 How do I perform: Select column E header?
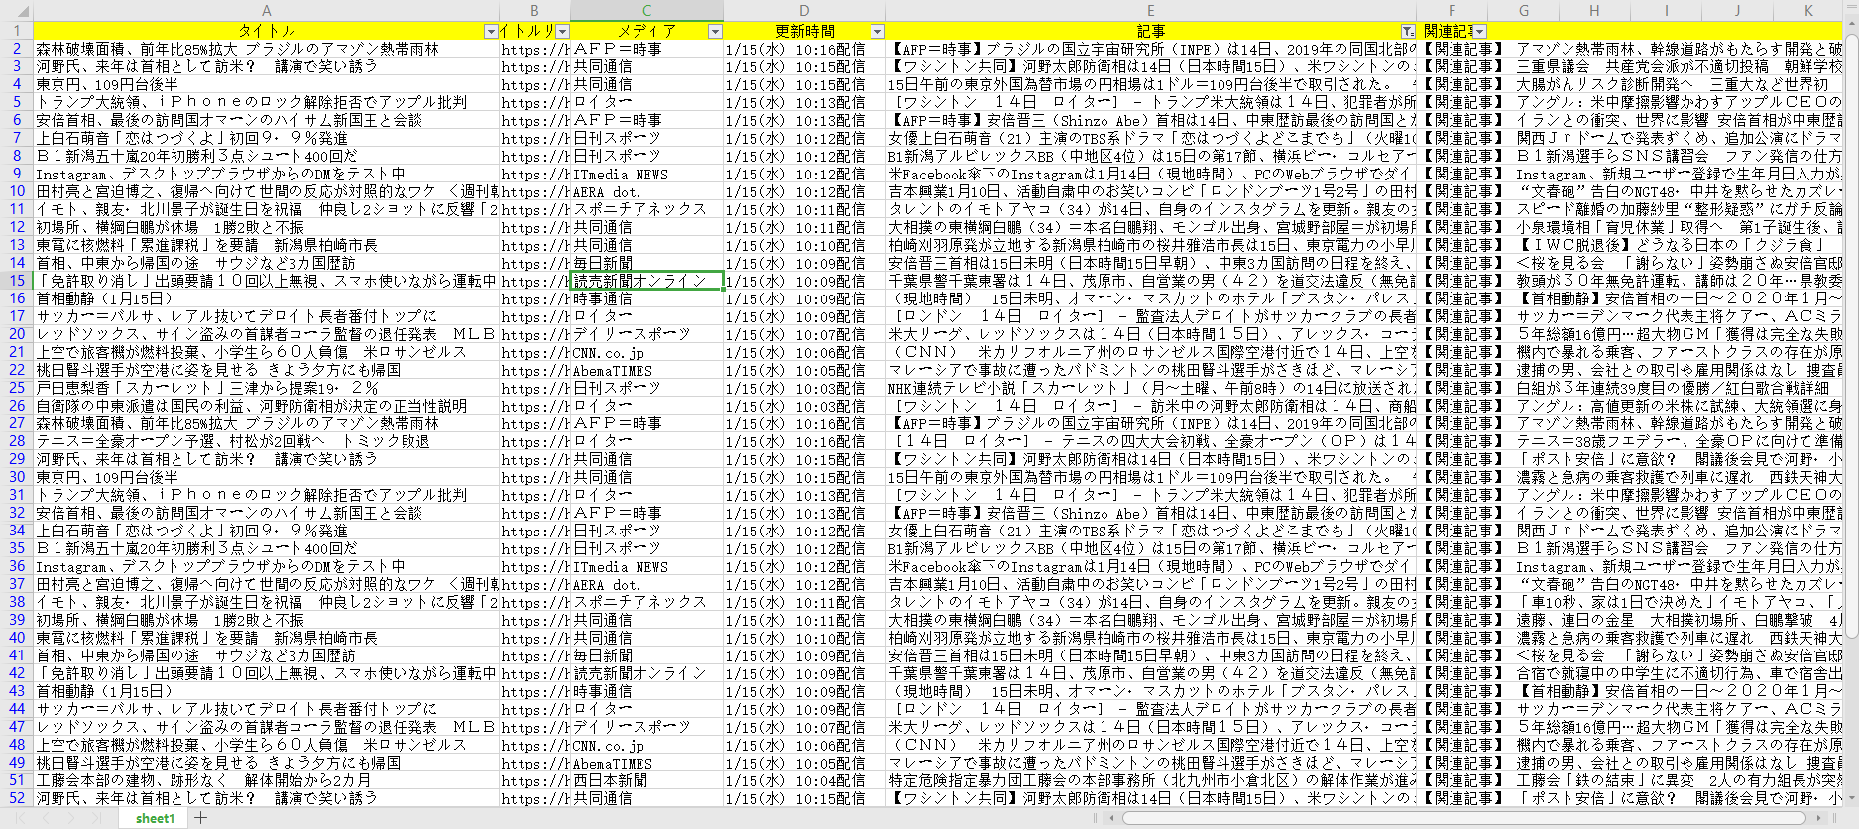coord(1151,10)
